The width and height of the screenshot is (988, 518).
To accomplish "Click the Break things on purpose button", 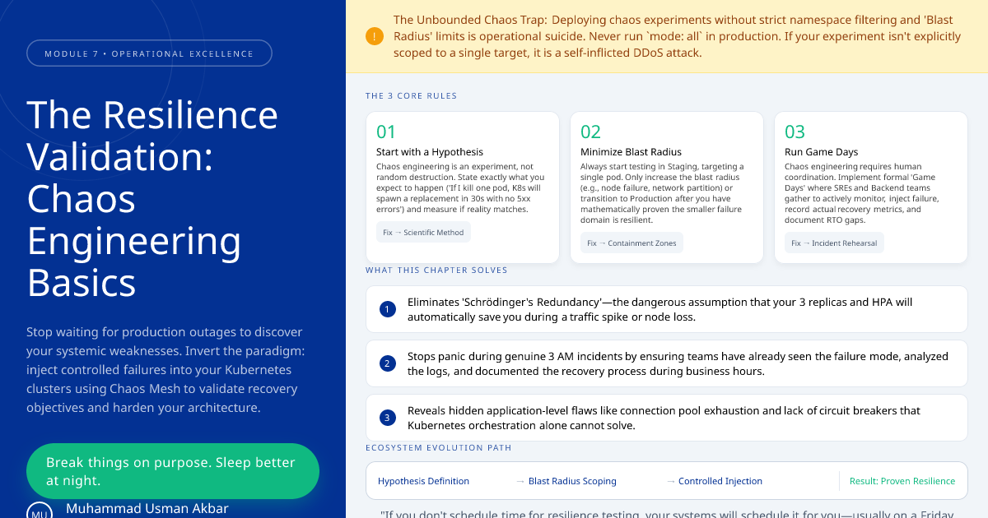I will 172,471.
